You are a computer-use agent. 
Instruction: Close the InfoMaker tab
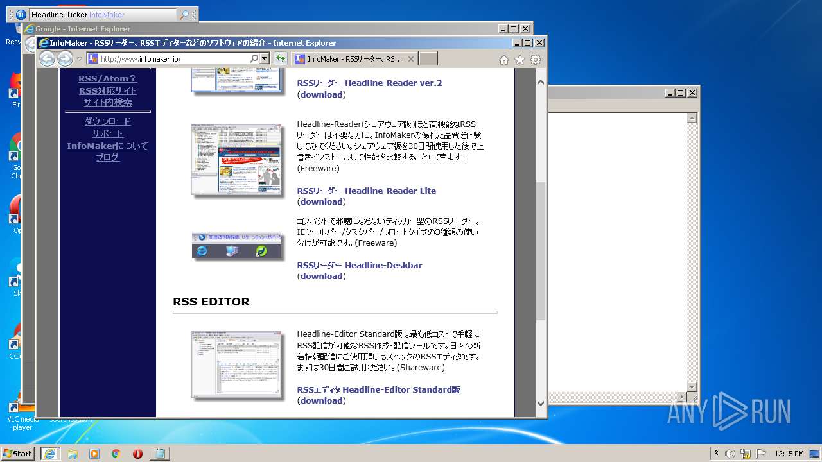(x=411, y=59)
